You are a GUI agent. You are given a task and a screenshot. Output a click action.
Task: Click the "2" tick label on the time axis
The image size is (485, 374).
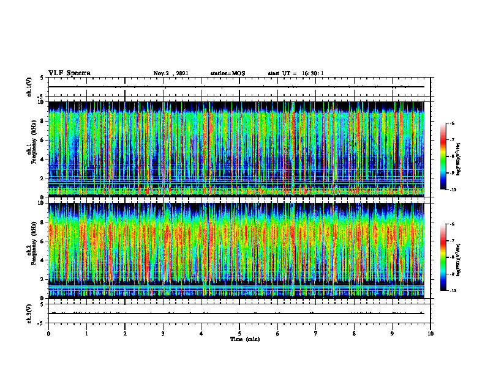click(125, 334)
